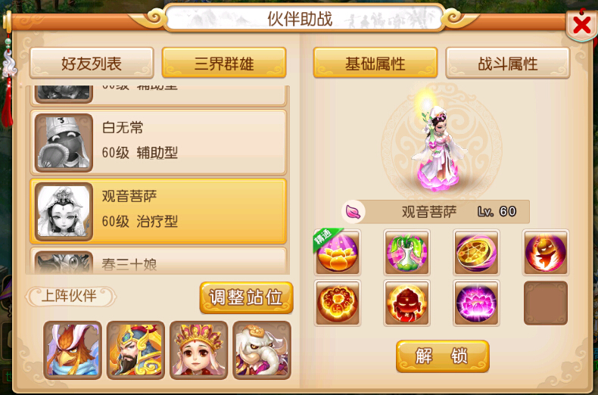The width and height of the screenshot is (598, 395).
Task: Open the red Buddha skill icon
Action: (x=406, y=303)
